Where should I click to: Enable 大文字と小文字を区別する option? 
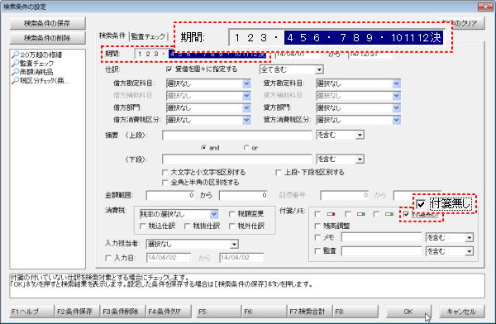[x=165, y=173]
